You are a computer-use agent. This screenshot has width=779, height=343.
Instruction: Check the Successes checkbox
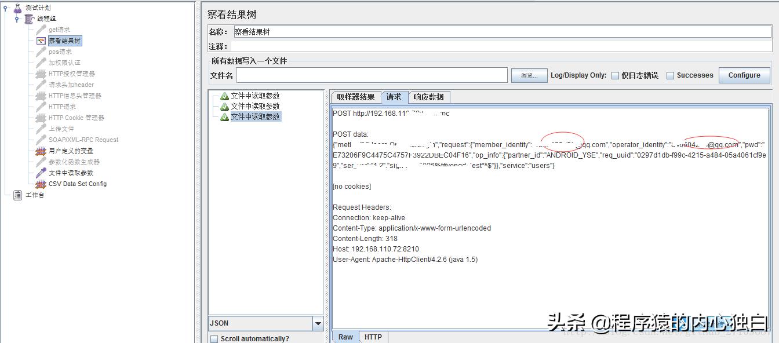pyautogui.click(x=670, y=75)
